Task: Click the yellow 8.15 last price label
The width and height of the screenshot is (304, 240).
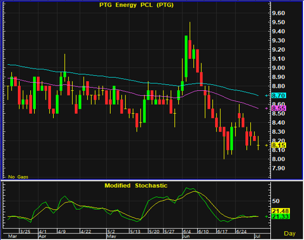Action: [x=278, y=145]
